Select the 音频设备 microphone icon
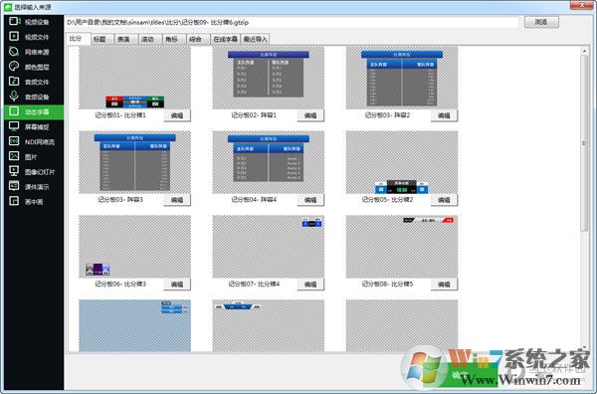Screen dimensions: 597x394 (x=14, y=97)
